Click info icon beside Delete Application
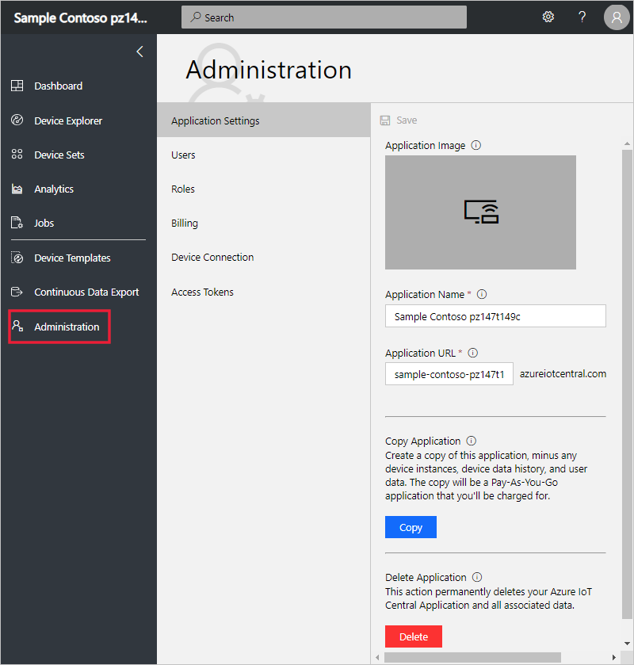Screen dimensions: 634x665 point(477,577)
